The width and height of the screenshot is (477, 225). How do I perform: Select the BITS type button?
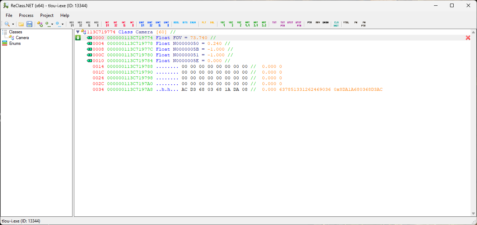click(x=185, y=23)
